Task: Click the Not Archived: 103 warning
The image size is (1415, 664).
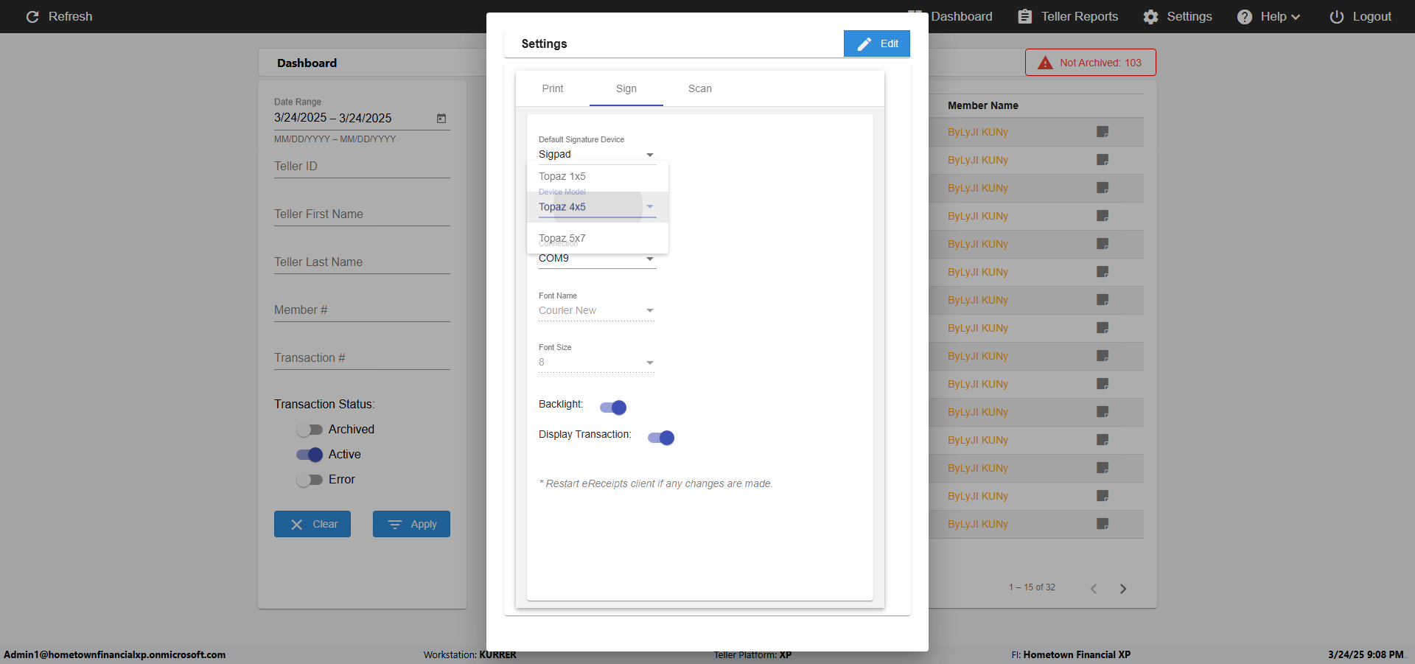Action: click(1090, 63)
